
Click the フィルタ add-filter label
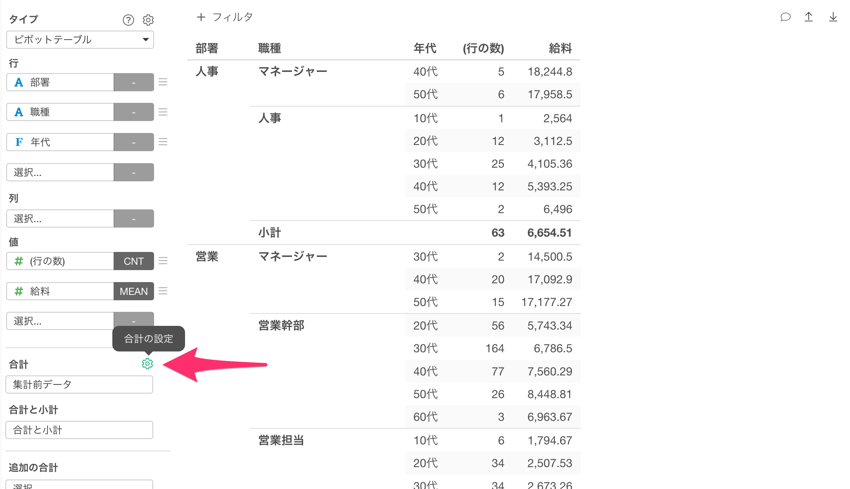click(233, 17)
